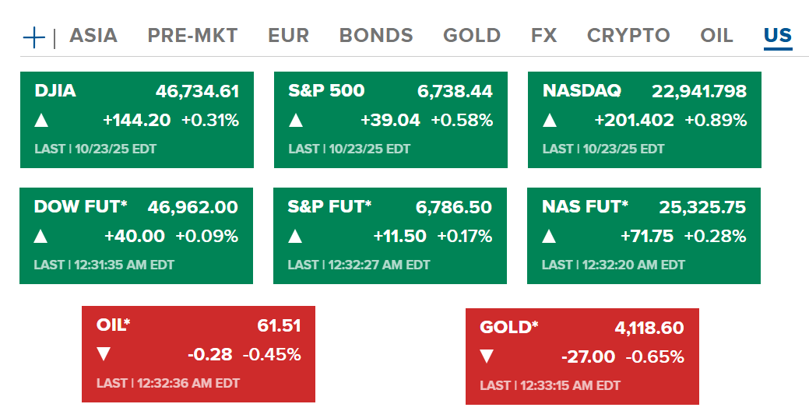
Task: Switch to the OIL tab
Action: [x=716, y=36]
